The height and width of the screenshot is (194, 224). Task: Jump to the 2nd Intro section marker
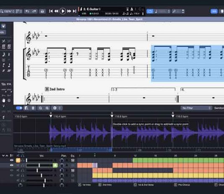point(105,185)
